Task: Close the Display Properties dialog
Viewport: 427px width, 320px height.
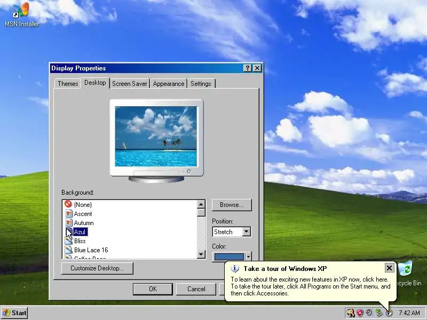Action: click(257, 68)
